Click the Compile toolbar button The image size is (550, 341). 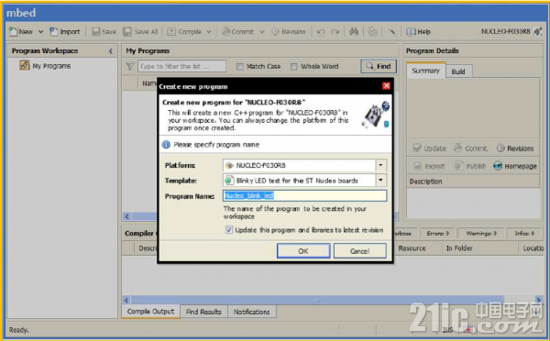184,31
